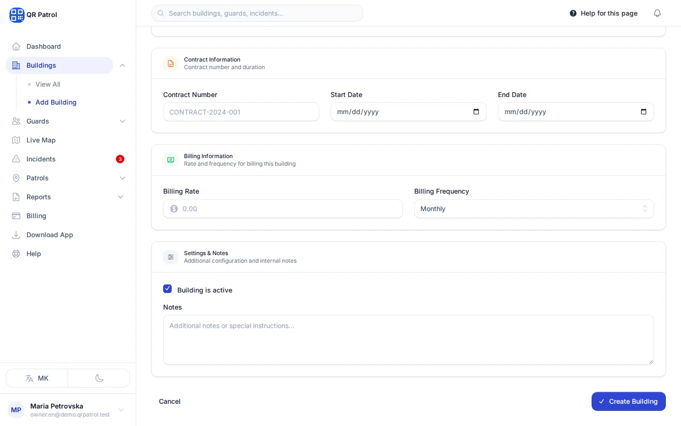Image resolution: width=681 pixels, height=426 pixels.
Task: Open View All buildings
Action: click(48, 84)
